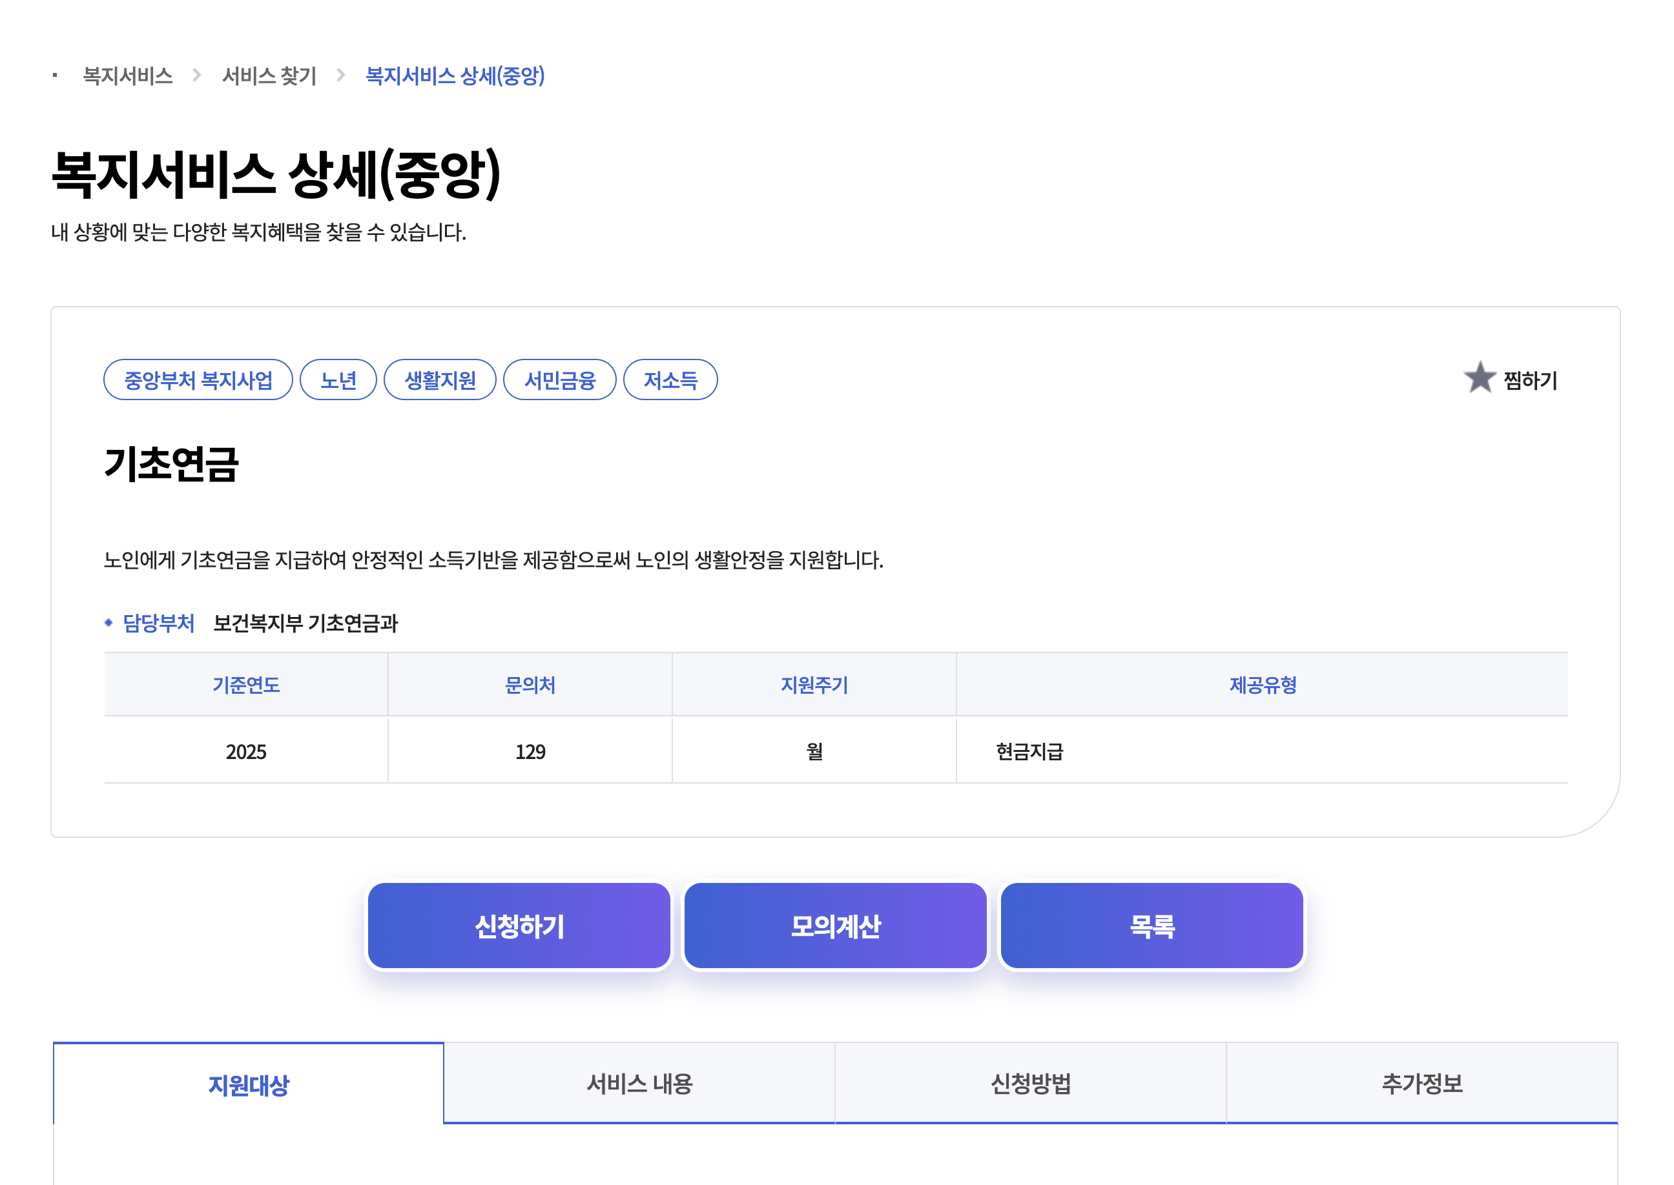Click the 기초연금 service title
This screenshot has height=1185, width=1674.
click(x=172, y=464)
